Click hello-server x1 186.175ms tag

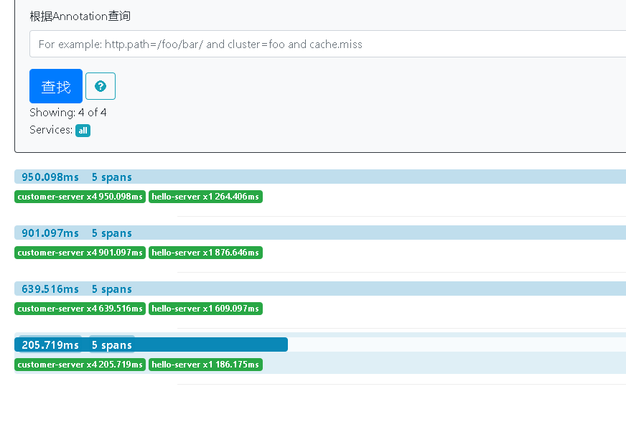pos(205,365)
